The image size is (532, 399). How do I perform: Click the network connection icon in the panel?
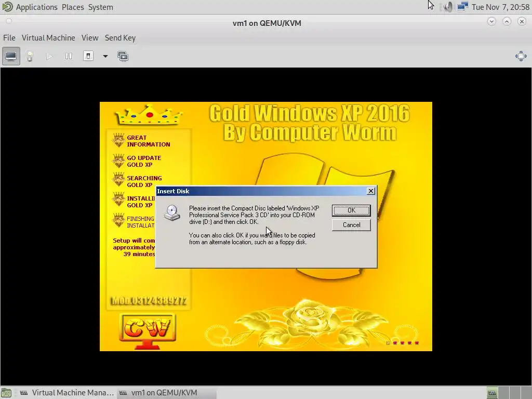point(462,7)
